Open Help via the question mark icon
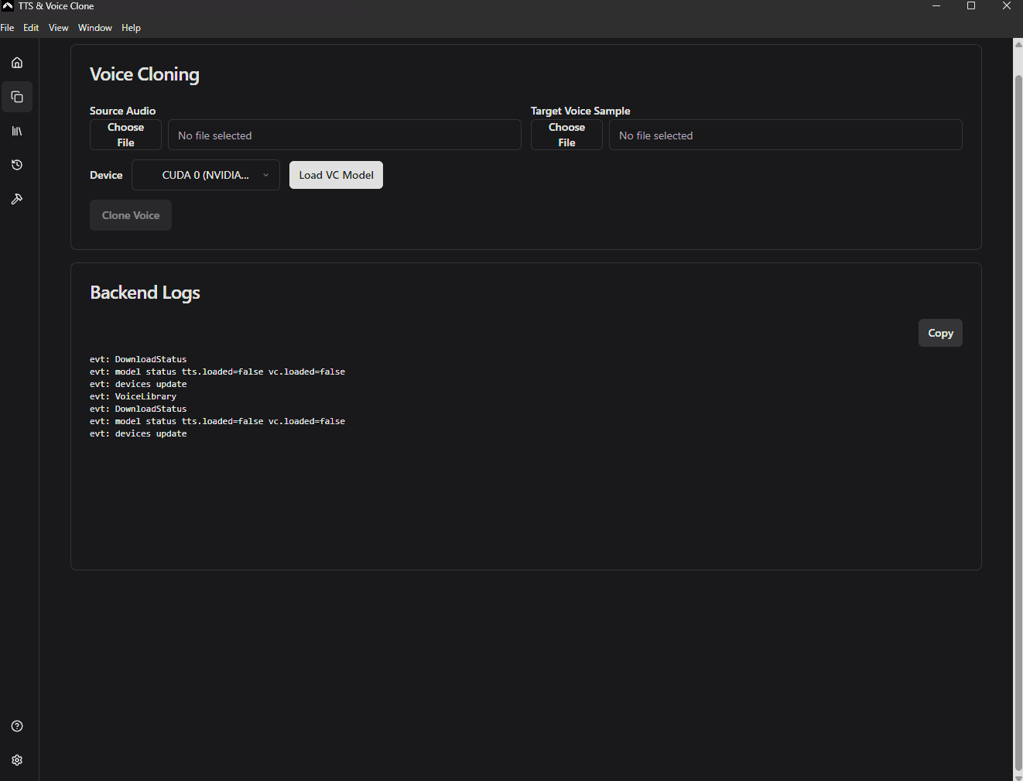This screenshot has width=1023, height=781. point(17,725)
